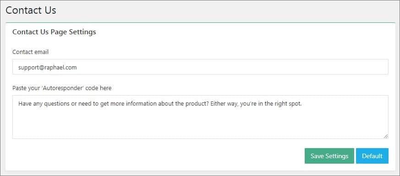Image resolution: width=400 pixels, height=176 pixels.
Task: Click empty area below the autoresponder text
Action: tap(200, 125)
